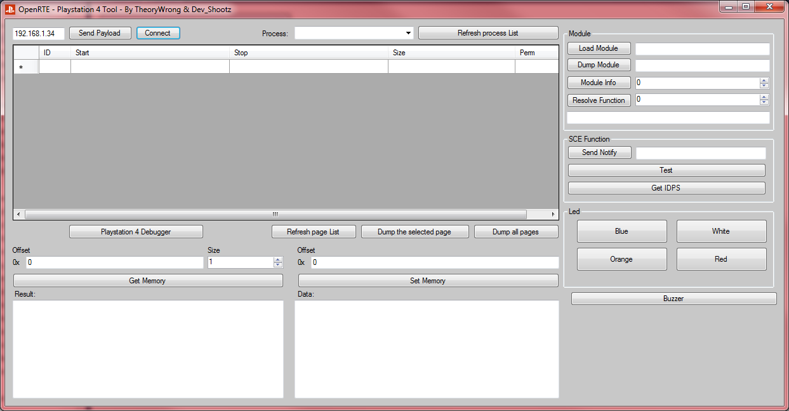Click the Set Memory button

click(428, 281)
